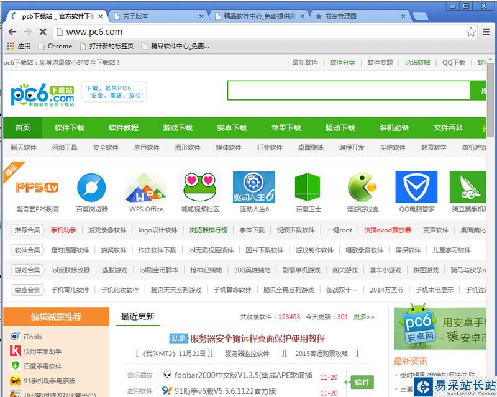Click the 百度浏览器 compass icon
Viewport: 497px width, 397px height.
(91, 188)
